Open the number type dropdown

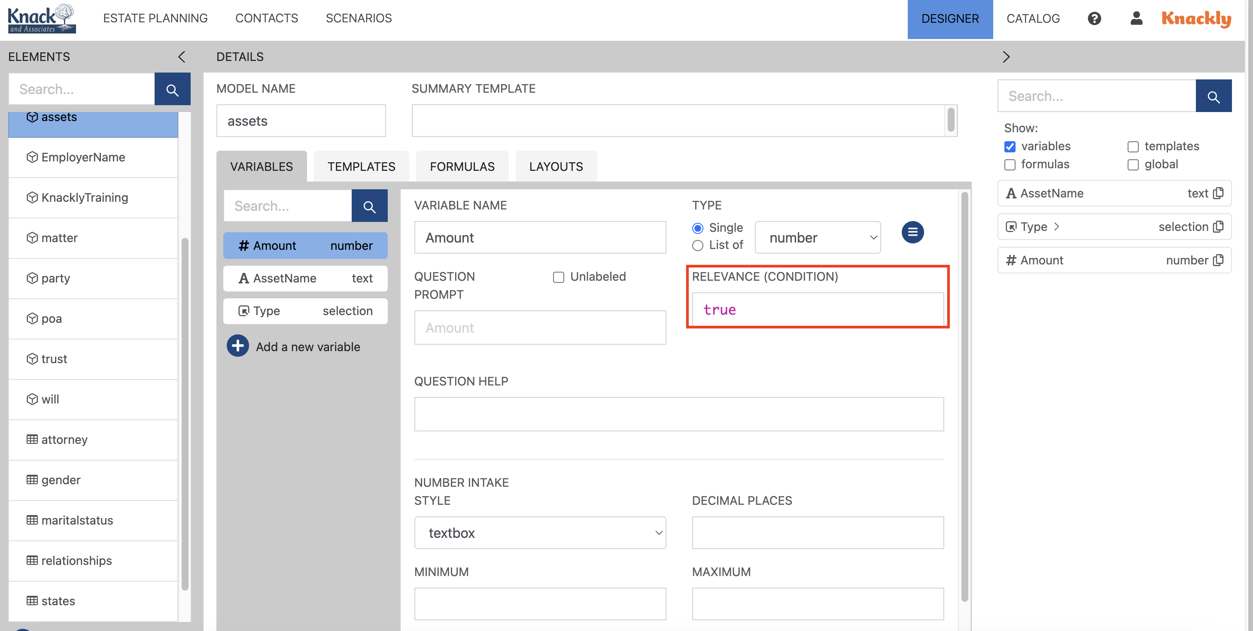(818, 237)
